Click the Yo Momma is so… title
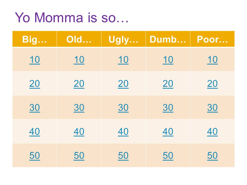This screenshot has width=247, height=185. (x=72, y=17)
